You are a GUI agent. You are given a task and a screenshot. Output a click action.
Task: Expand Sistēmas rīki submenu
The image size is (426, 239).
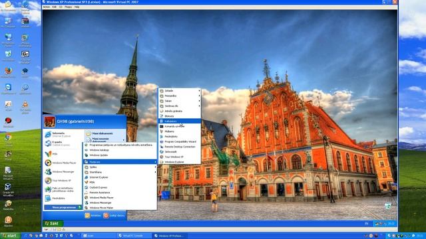(x=180, y=106)
